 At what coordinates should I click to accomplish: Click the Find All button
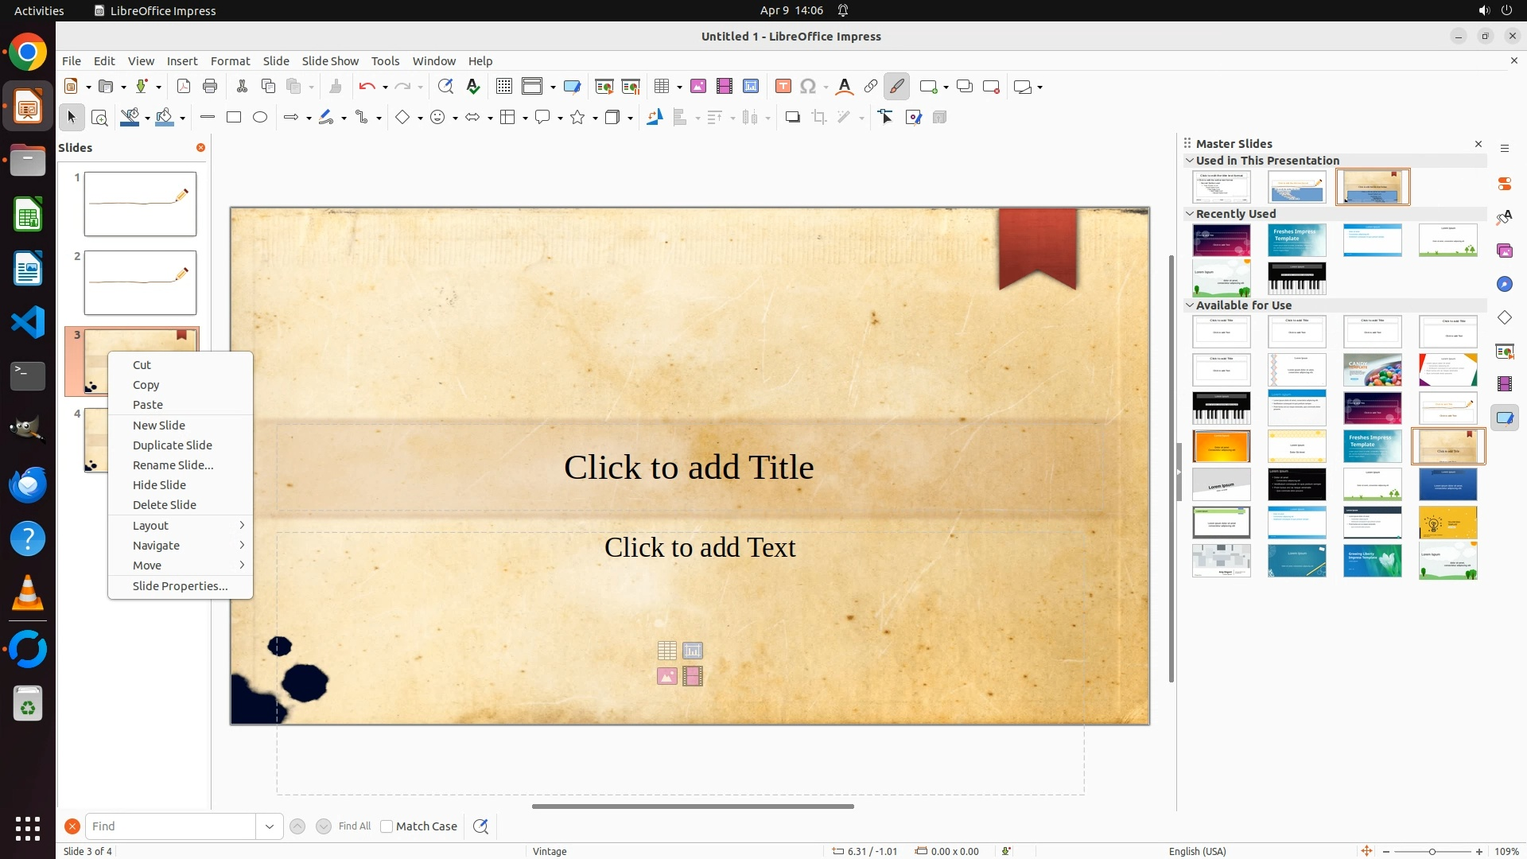355,826
